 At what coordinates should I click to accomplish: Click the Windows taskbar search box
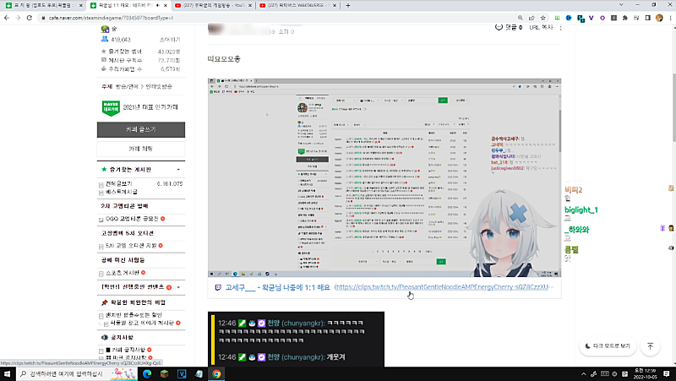pos(77,373)
